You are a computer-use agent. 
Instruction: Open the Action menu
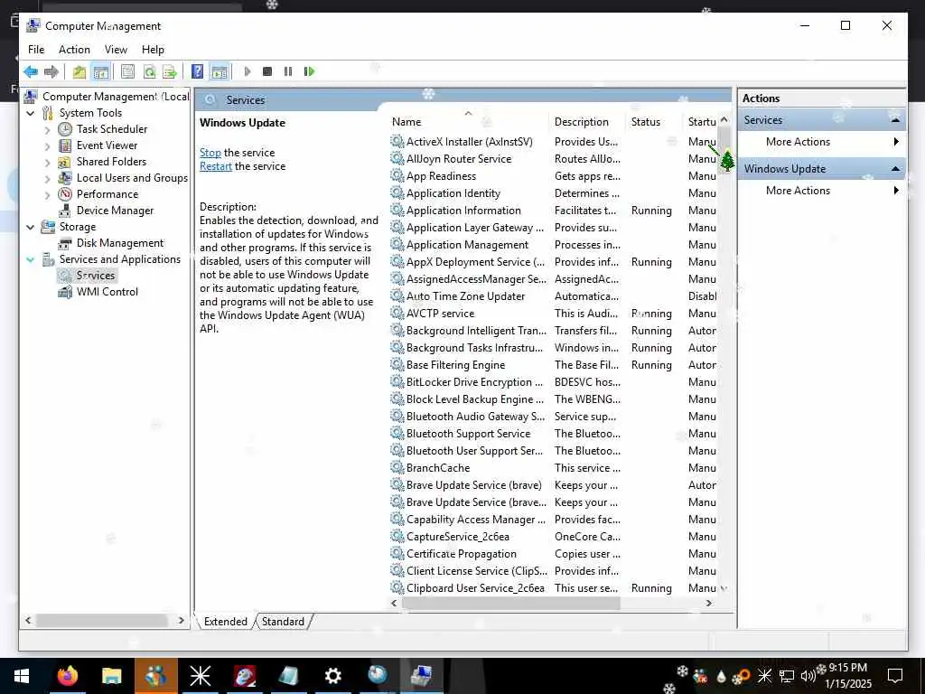pos(74,50)
